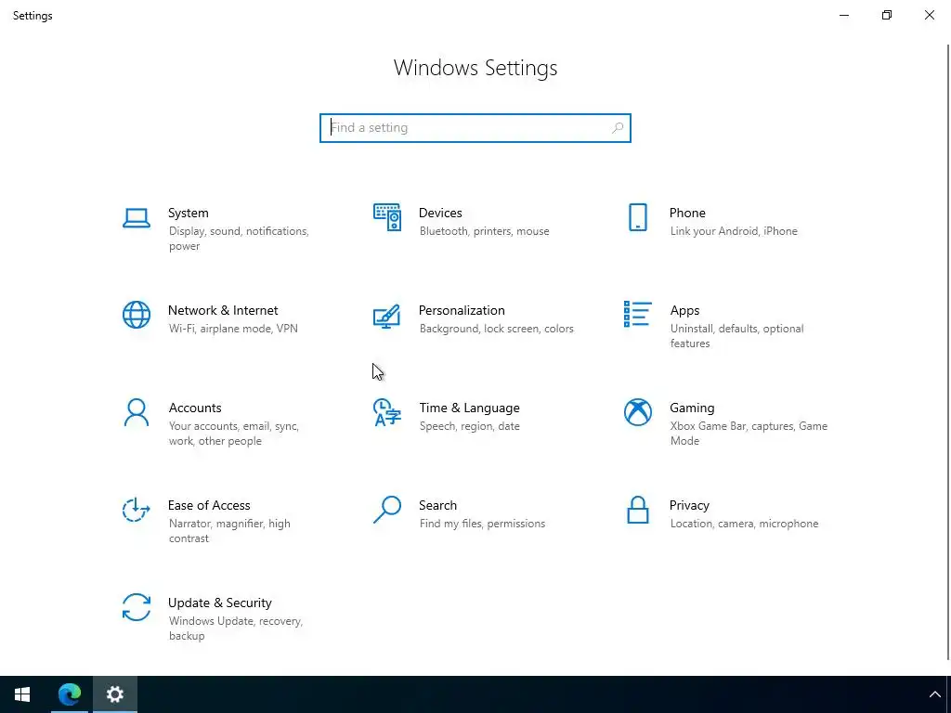This screenshot has height=713, width=951.
Task: Click the Accounts person icon
Action: pos(136,412)
